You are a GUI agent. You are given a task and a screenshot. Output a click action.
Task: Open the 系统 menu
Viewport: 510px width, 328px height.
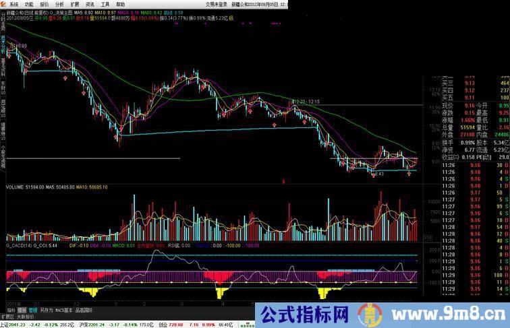pos(13,4)
